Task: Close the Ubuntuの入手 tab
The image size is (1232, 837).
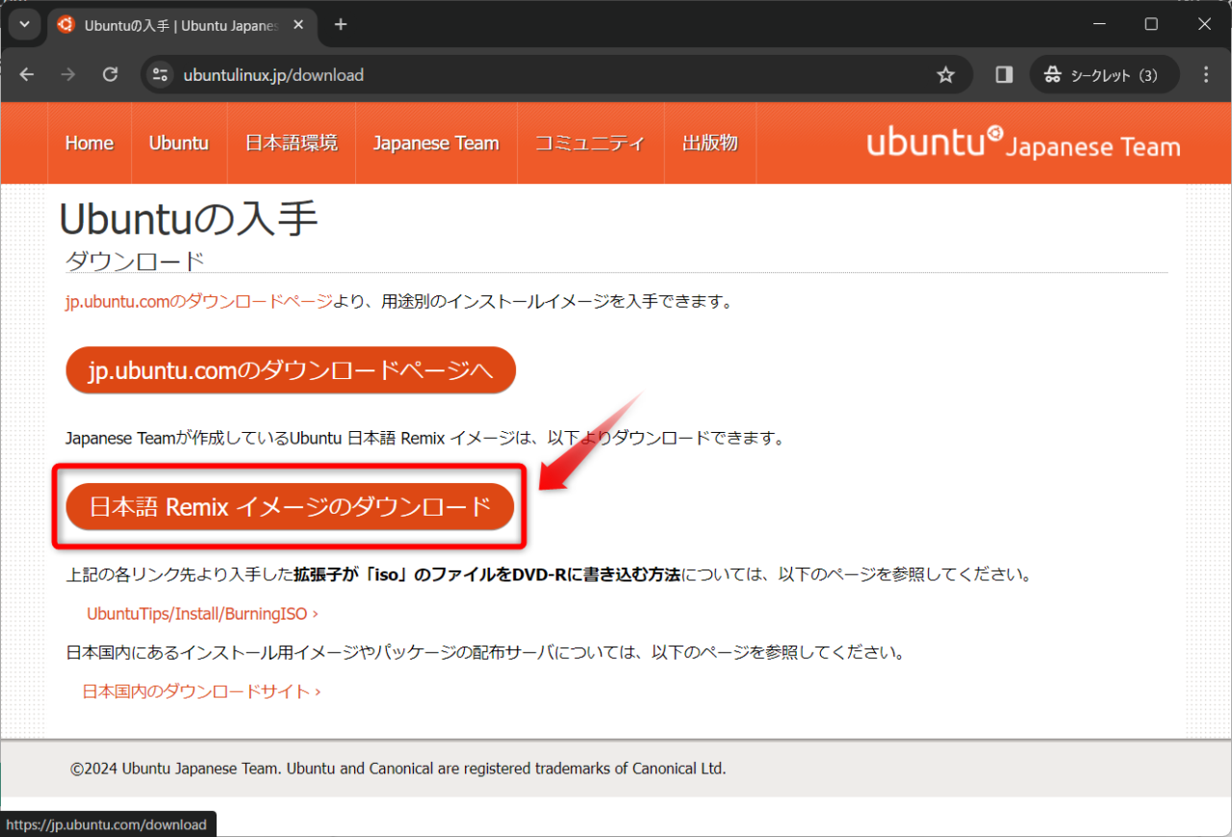Action: 297,24
